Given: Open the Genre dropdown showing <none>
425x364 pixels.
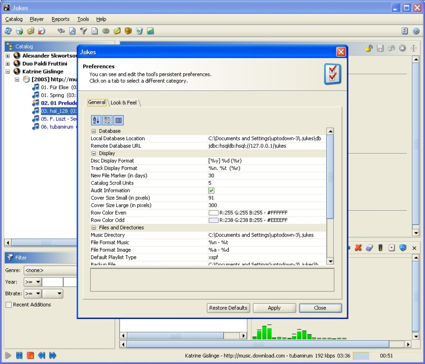Looking at the screenshot, I should tap(51, 270).
